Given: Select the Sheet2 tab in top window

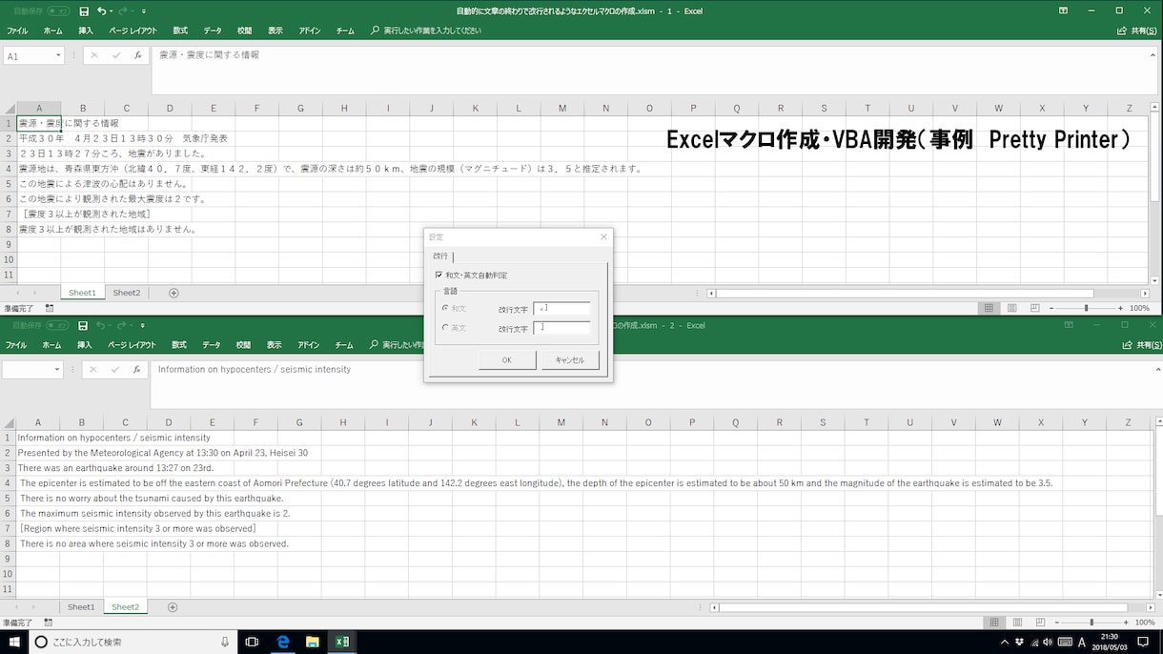Looking at the screenshot, I should (x=127, y=293).
